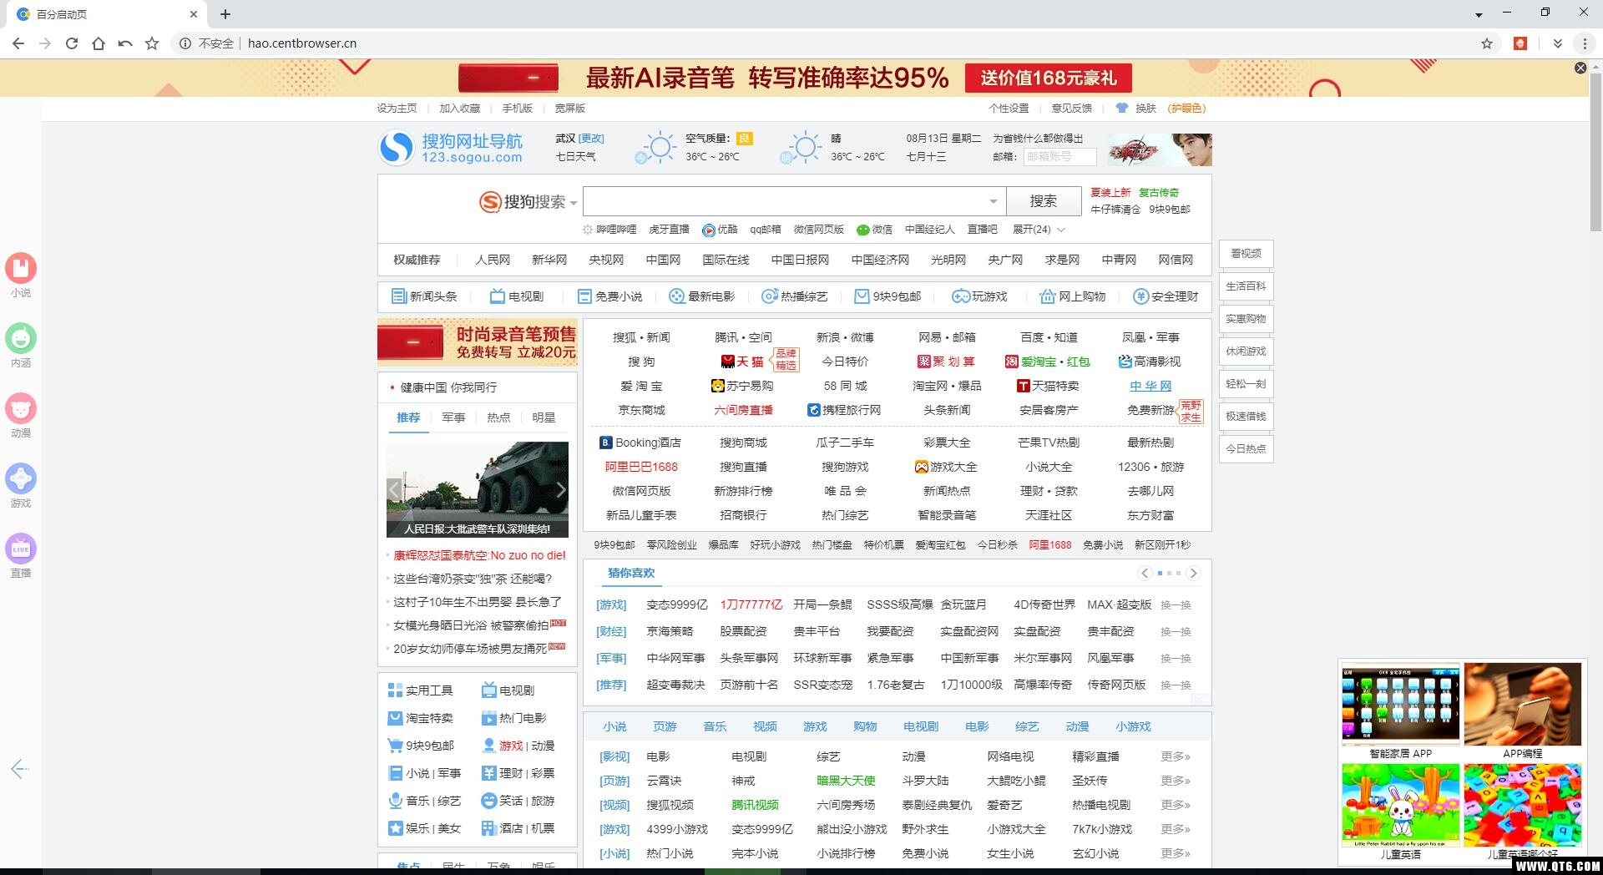The width and height of the screenshot is (1603, 875).
Task: Expand 展开(24) more sites
Action: 1039,230
